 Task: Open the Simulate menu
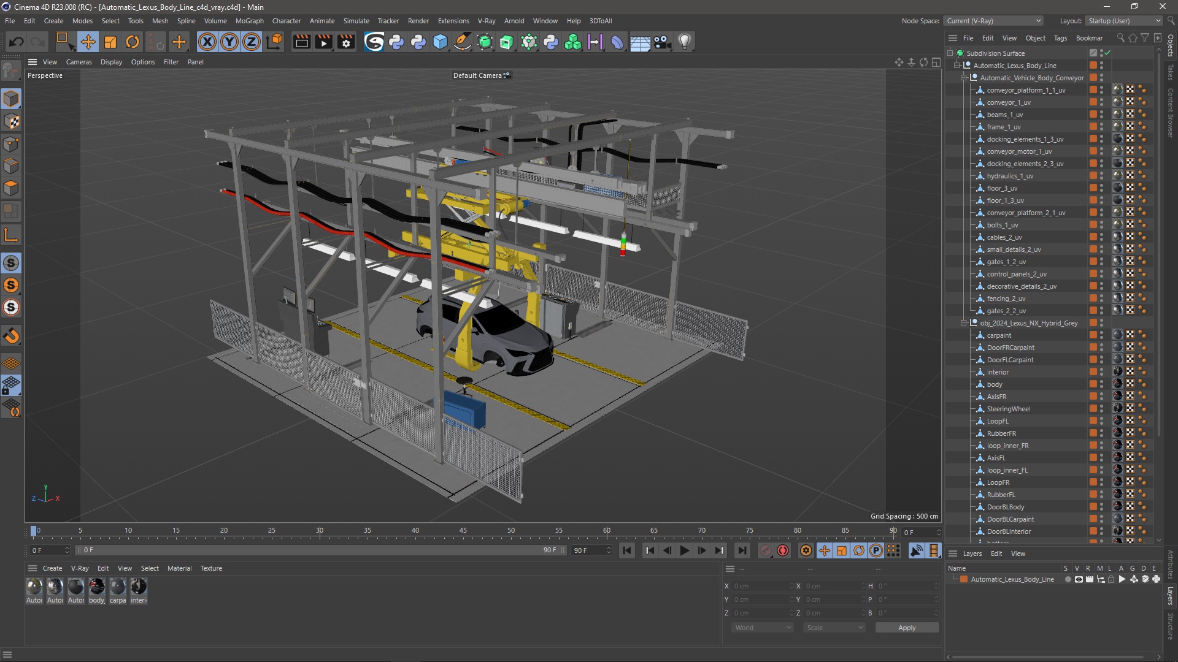pyautogui.click(x=356, y=21)
